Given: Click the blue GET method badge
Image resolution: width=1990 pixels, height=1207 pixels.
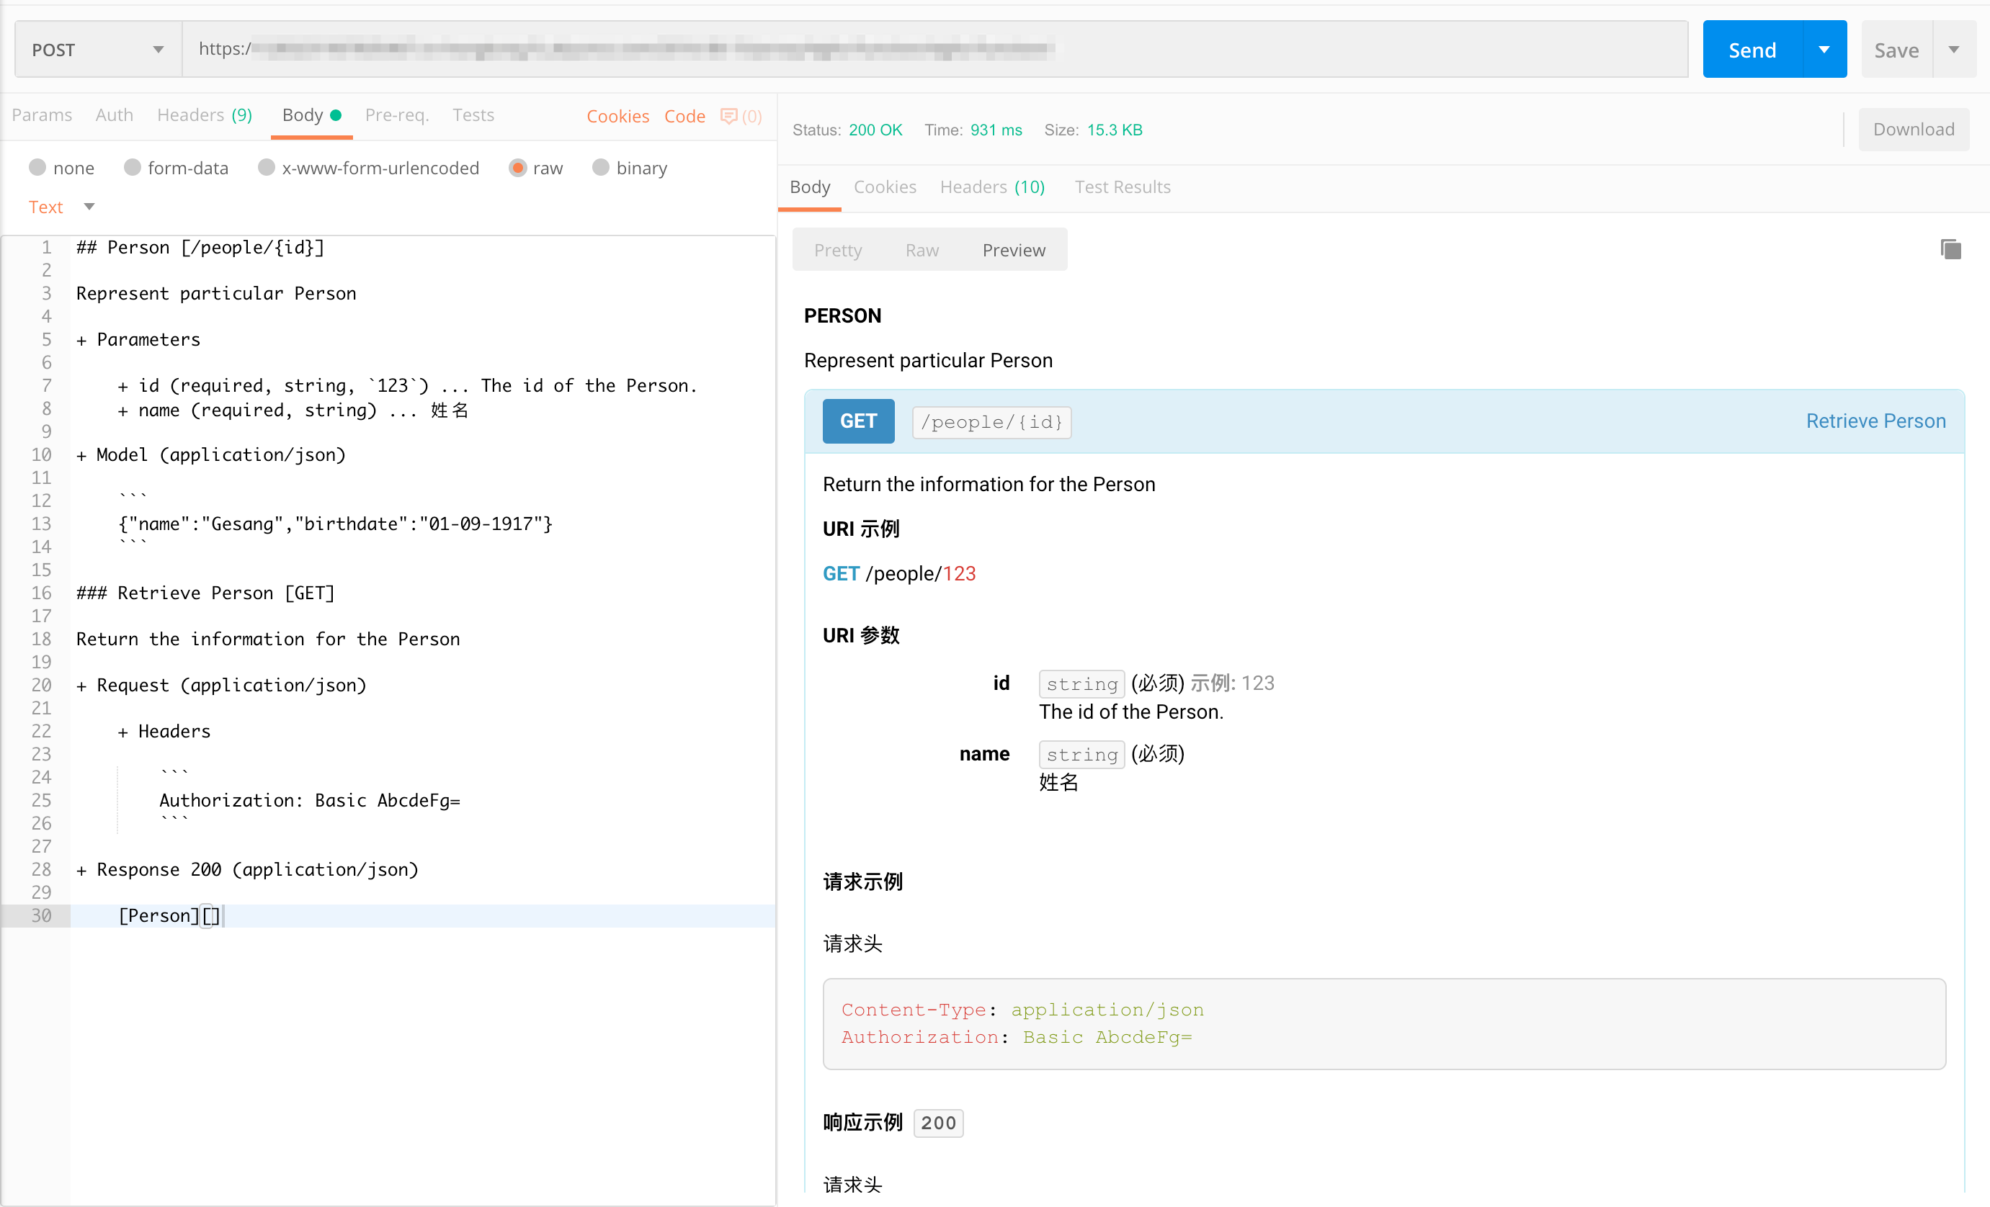Looking at the screenshot, I should tap(857, 421).
